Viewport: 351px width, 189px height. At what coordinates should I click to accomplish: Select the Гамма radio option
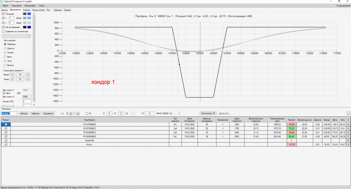(x=5, y=52)
